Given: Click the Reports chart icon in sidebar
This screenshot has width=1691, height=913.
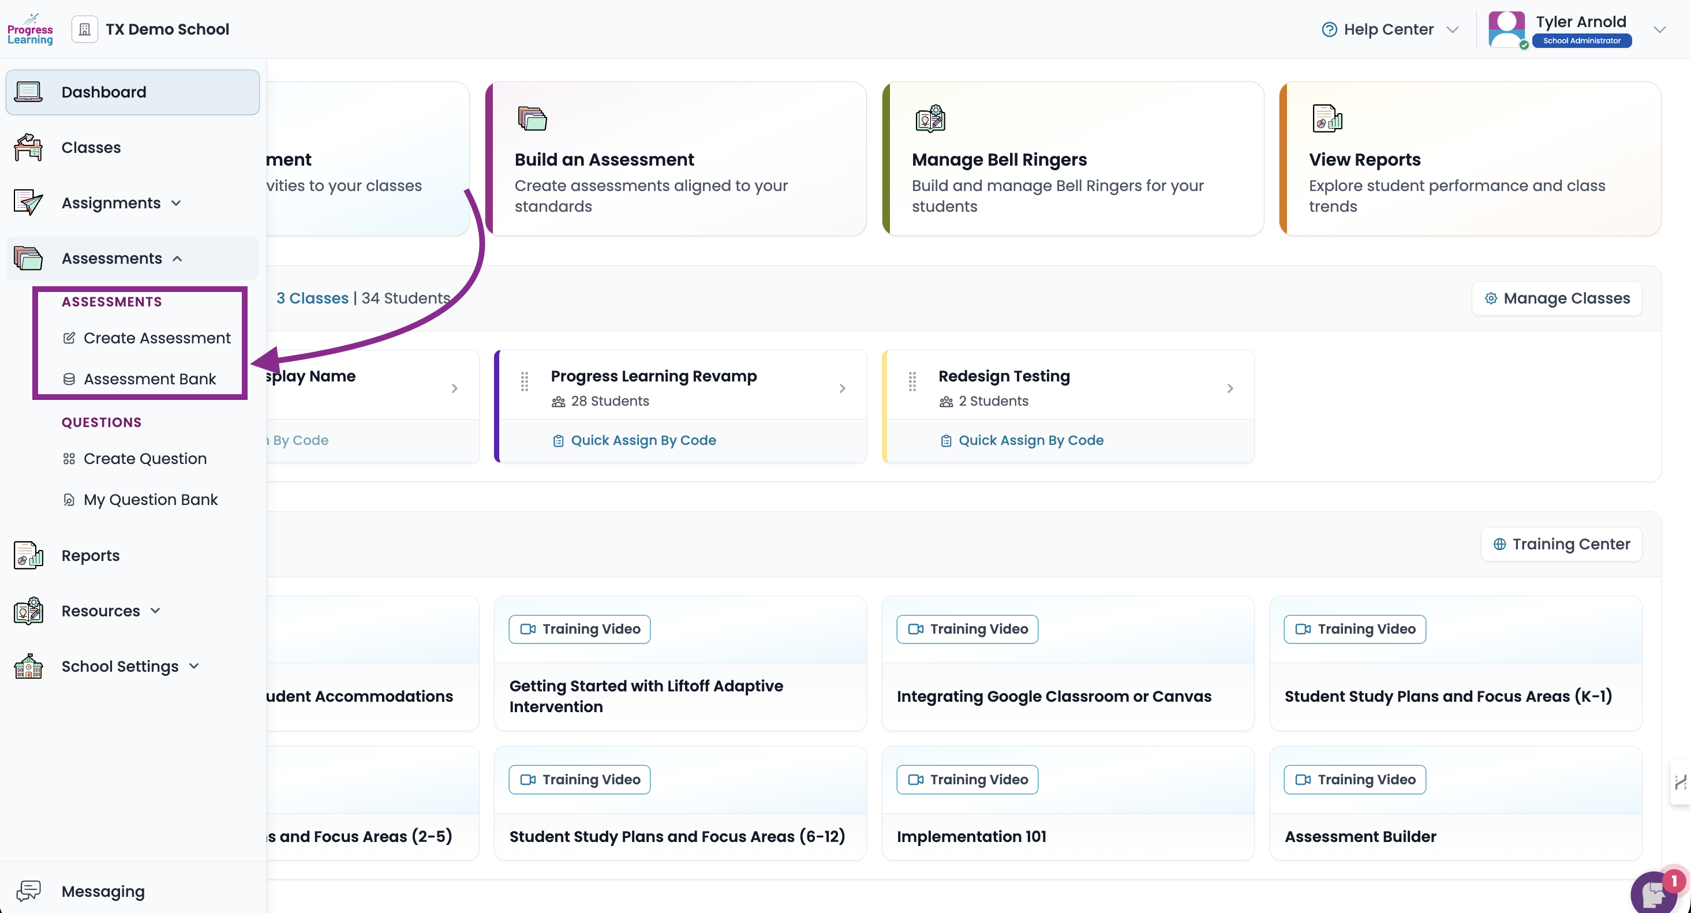Looking at the screenshot, I should (x=28, y=555).
